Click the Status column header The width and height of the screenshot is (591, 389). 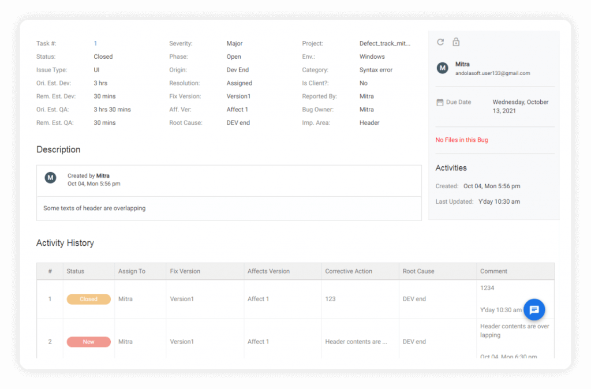click(76, 271)
